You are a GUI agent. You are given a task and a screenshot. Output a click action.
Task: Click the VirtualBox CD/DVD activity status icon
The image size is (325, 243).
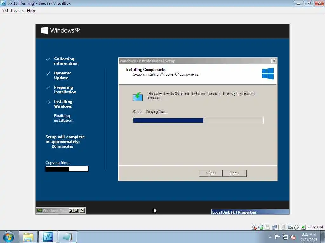click(254, 227)
